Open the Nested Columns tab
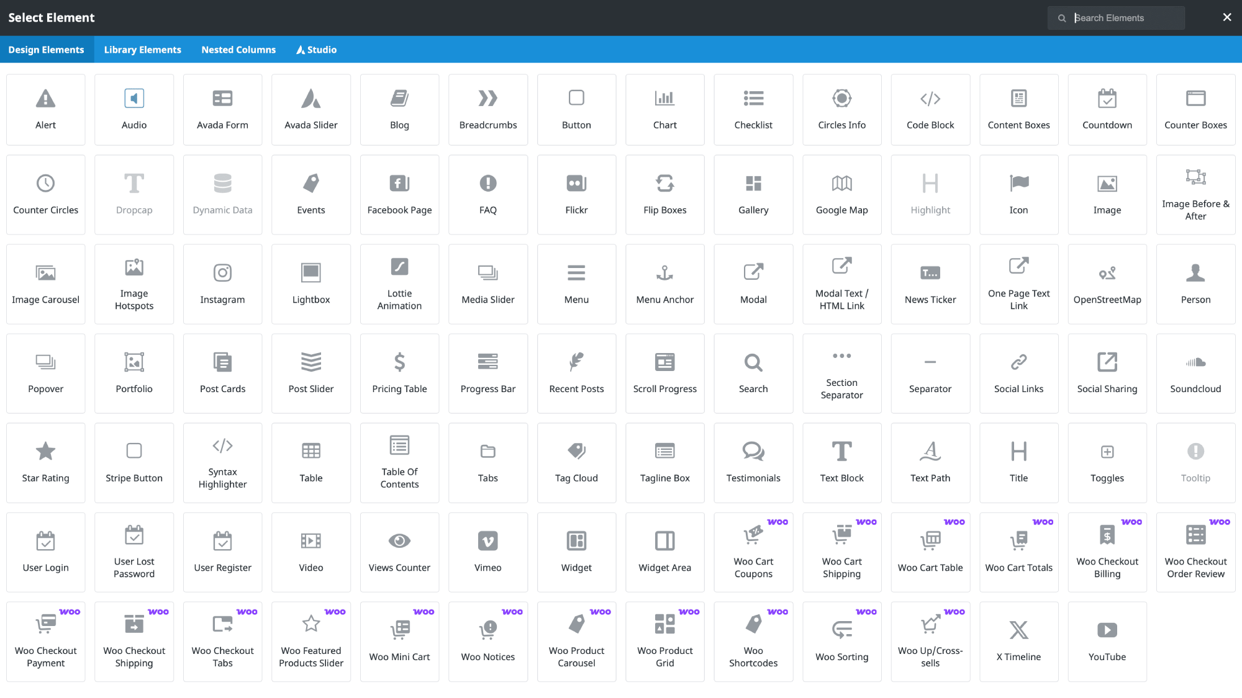 238,50
